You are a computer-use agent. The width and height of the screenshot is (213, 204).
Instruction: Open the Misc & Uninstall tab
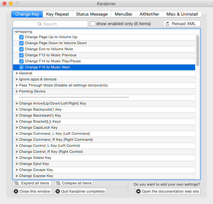point(182,14)
